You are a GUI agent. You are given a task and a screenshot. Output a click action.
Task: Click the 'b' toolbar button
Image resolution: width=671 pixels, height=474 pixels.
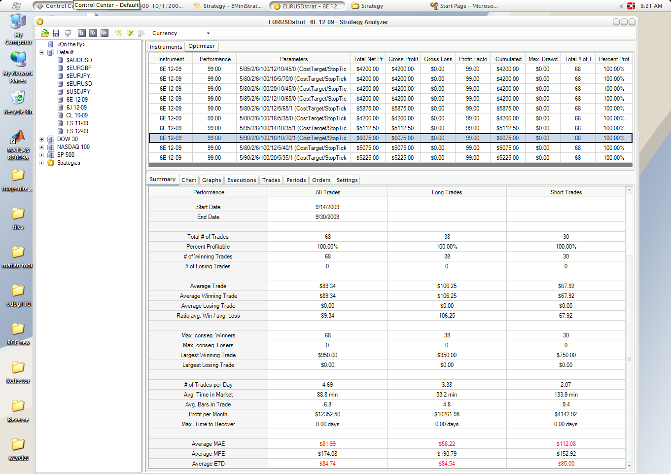coord(82,33)
